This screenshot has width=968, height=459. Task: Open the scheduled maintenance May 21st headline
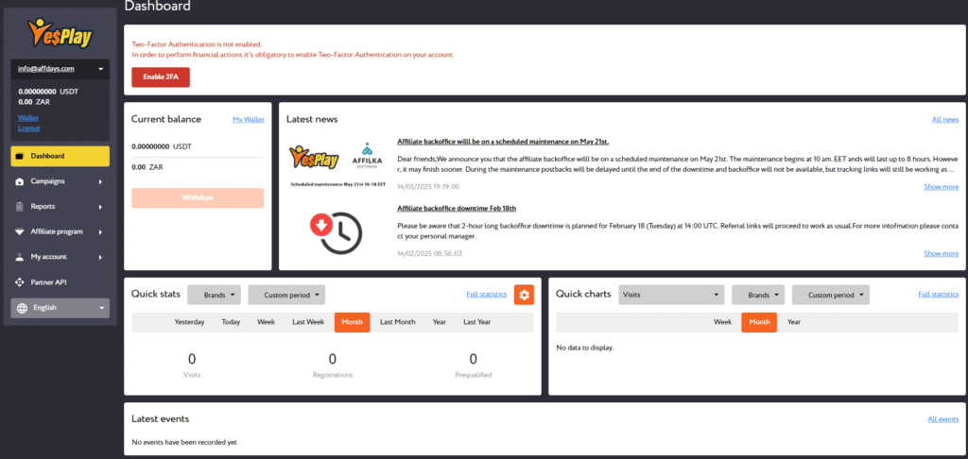pos(503,142)
